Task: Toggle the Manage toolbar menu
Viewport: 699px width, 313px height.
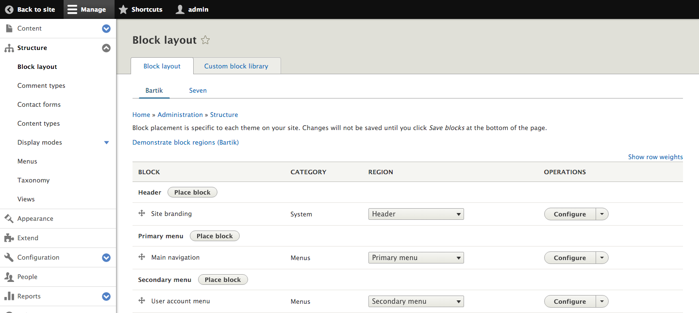Action: click(87, 9)
